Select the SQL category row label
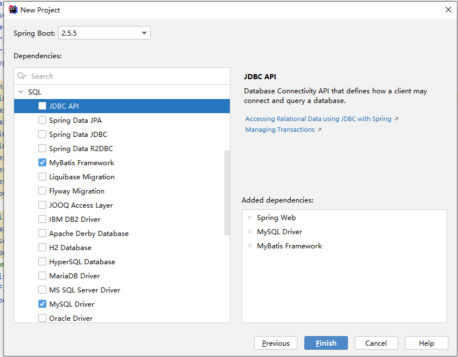458x357 pixels. point(35,92)
